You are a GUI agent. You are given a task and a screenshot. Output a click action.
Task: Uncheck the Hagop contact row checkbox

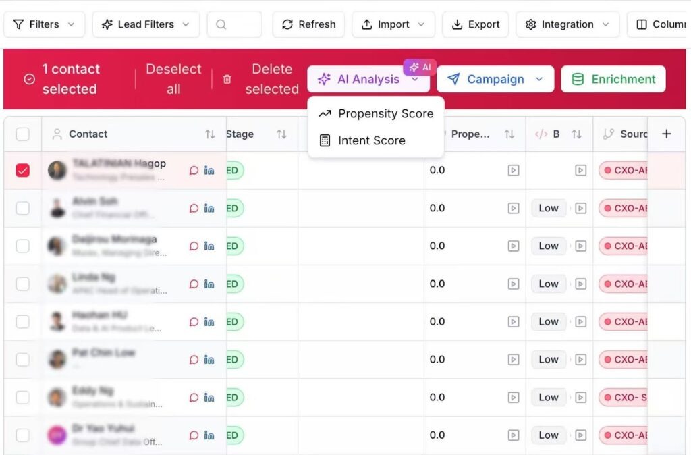point(22,170)
